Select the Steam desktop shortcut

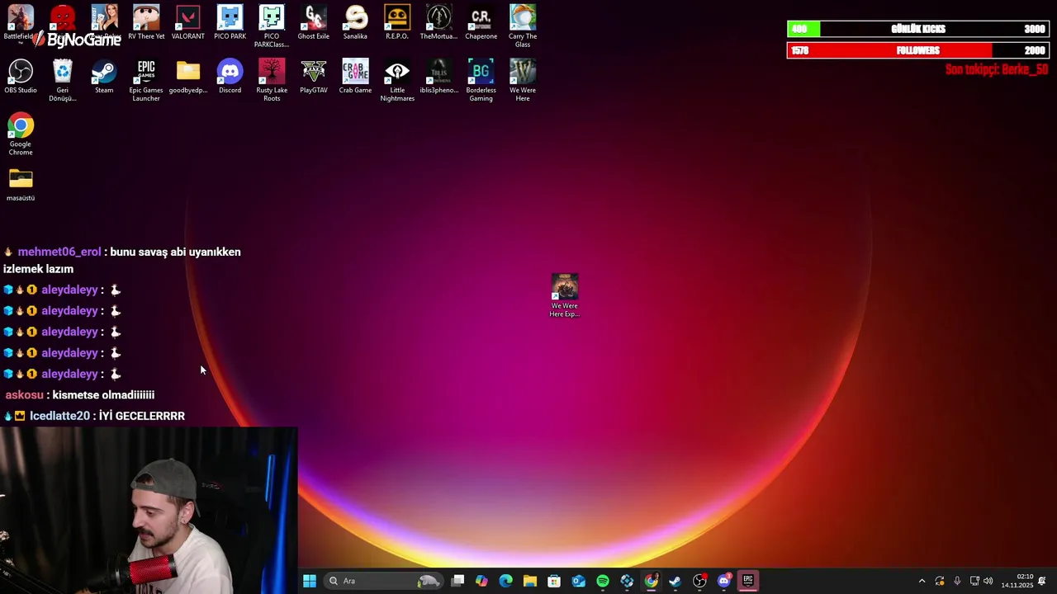click(x=104, y=76)
